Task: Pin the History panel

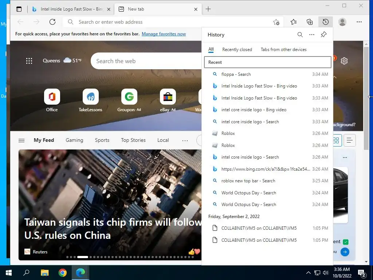Action: [323, 35]
